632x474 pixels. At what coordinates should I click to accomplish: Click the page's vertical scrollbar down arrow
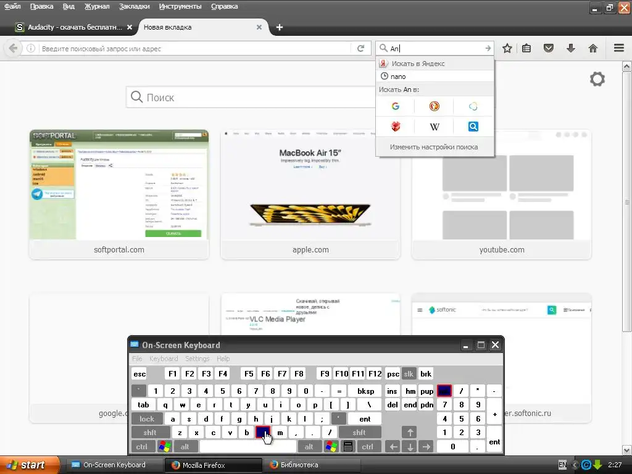click(627, 450)
